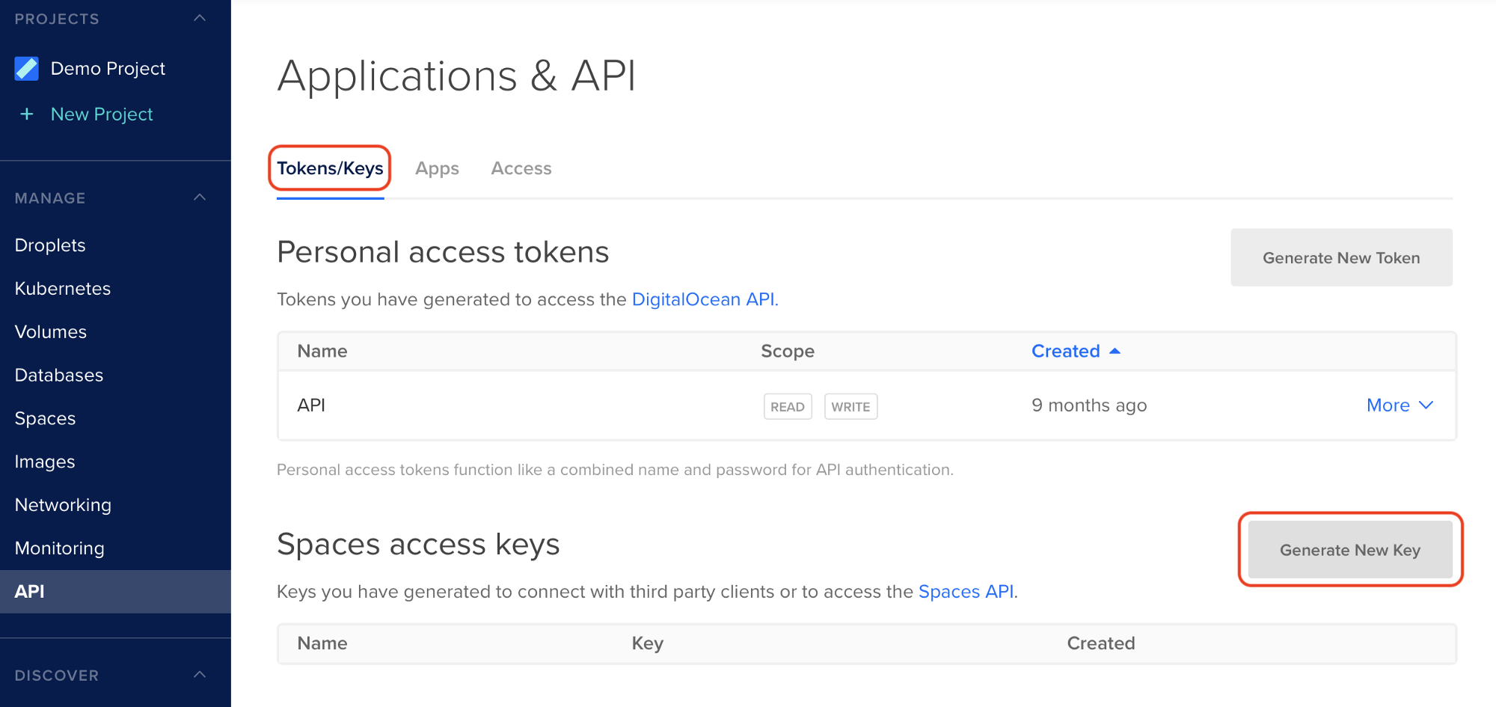Switch to the Apps tab

point(437,168)
